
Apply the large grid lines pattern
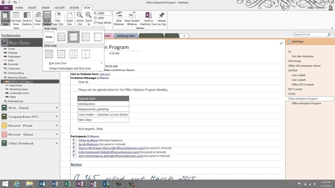tap(73, 54)
